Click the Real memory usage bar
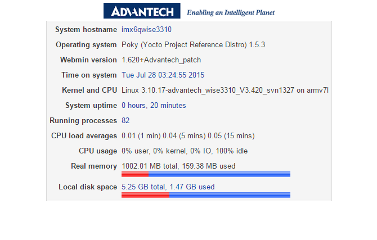377x240 pixels. pos(205,174)
